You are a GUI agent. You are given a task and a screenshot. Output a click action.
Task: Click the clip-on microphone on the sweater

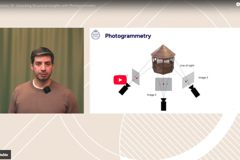pyautogui.click(x=46, y=90)
